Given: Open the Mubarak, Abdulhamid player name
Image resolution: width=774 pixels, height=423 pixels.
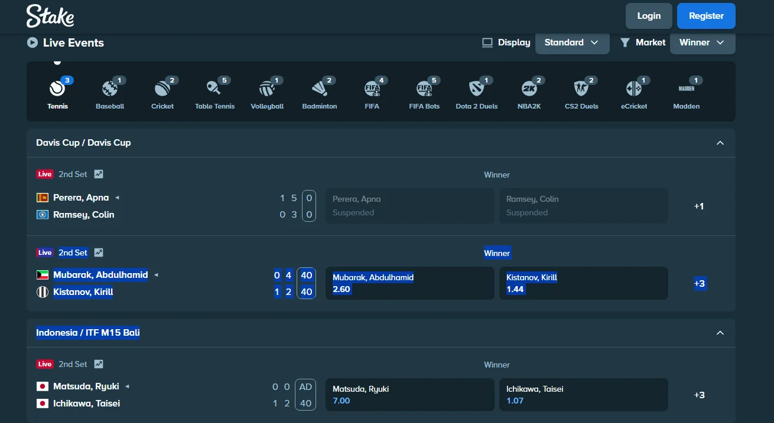Looking at the screenshot, I should (x=100, y=275).
